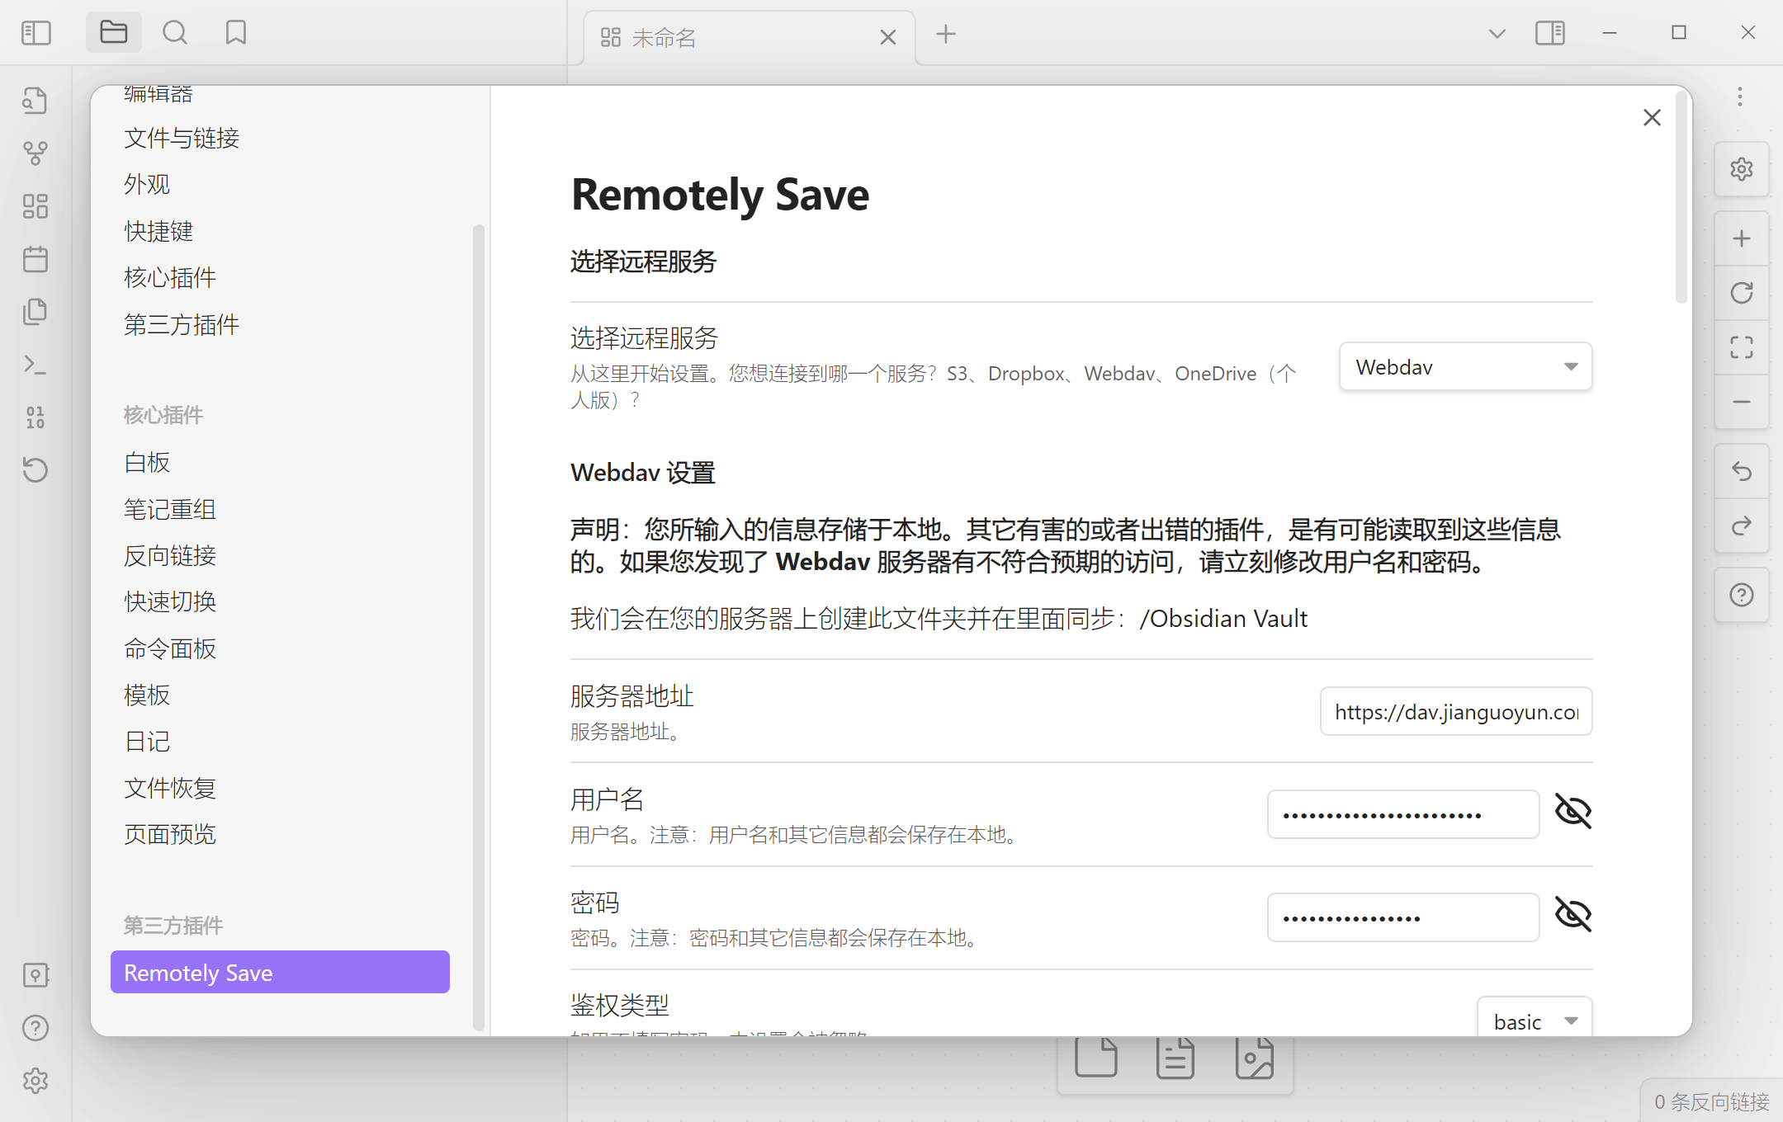The image size is (1783, 1122).
Task: Click the server address input field
Action: [1456, 711]
